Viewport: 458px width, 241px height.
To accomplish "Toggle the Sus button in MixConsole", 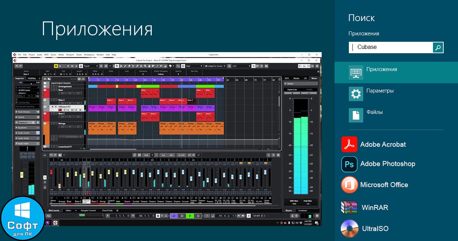I will tap(163, 155).
